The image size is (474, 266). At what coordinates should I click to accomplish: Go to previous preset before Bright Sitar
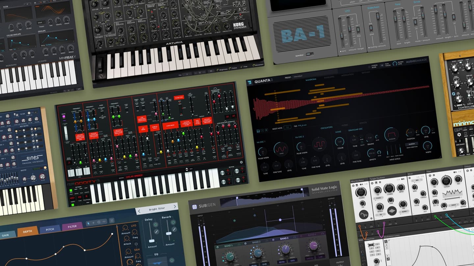pos(139,211)
